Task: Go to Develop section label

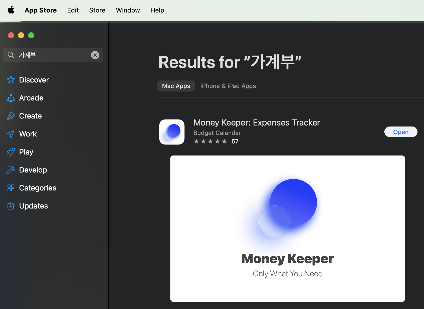Action: 33,170
